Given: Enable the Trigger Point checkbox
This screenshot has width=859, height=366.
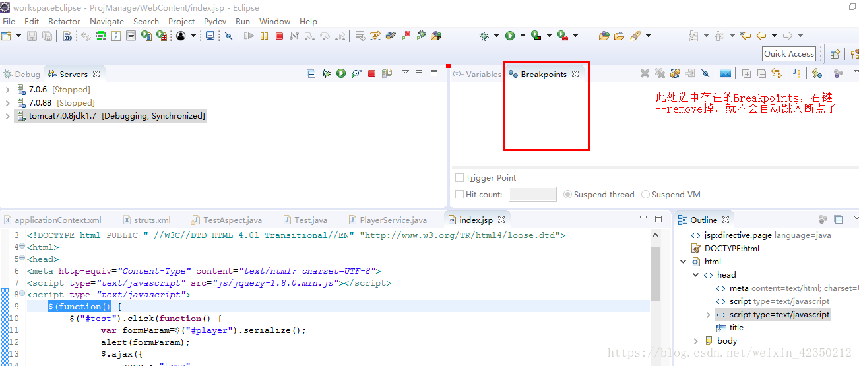Looking at the screenshot, I should (459, 178).
